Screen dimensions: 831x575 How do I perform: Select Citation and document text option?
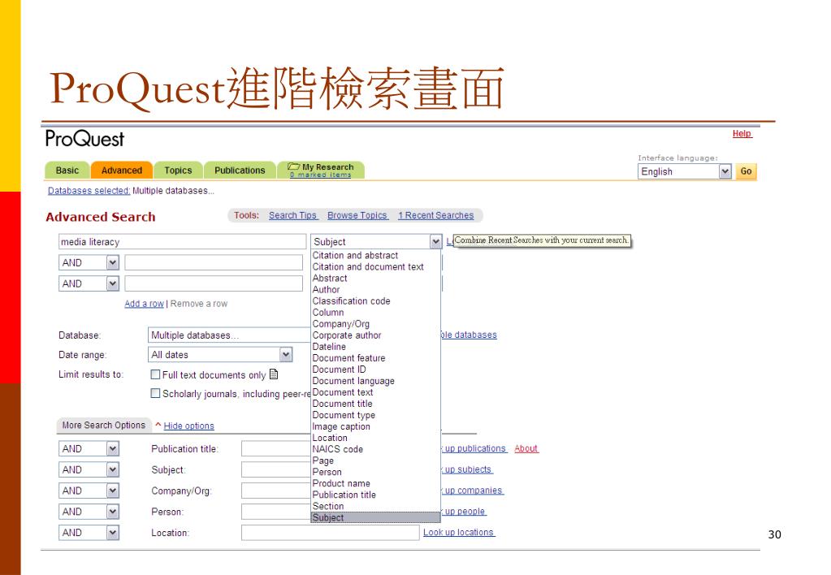pyautogui.click(x=375, y=267)
